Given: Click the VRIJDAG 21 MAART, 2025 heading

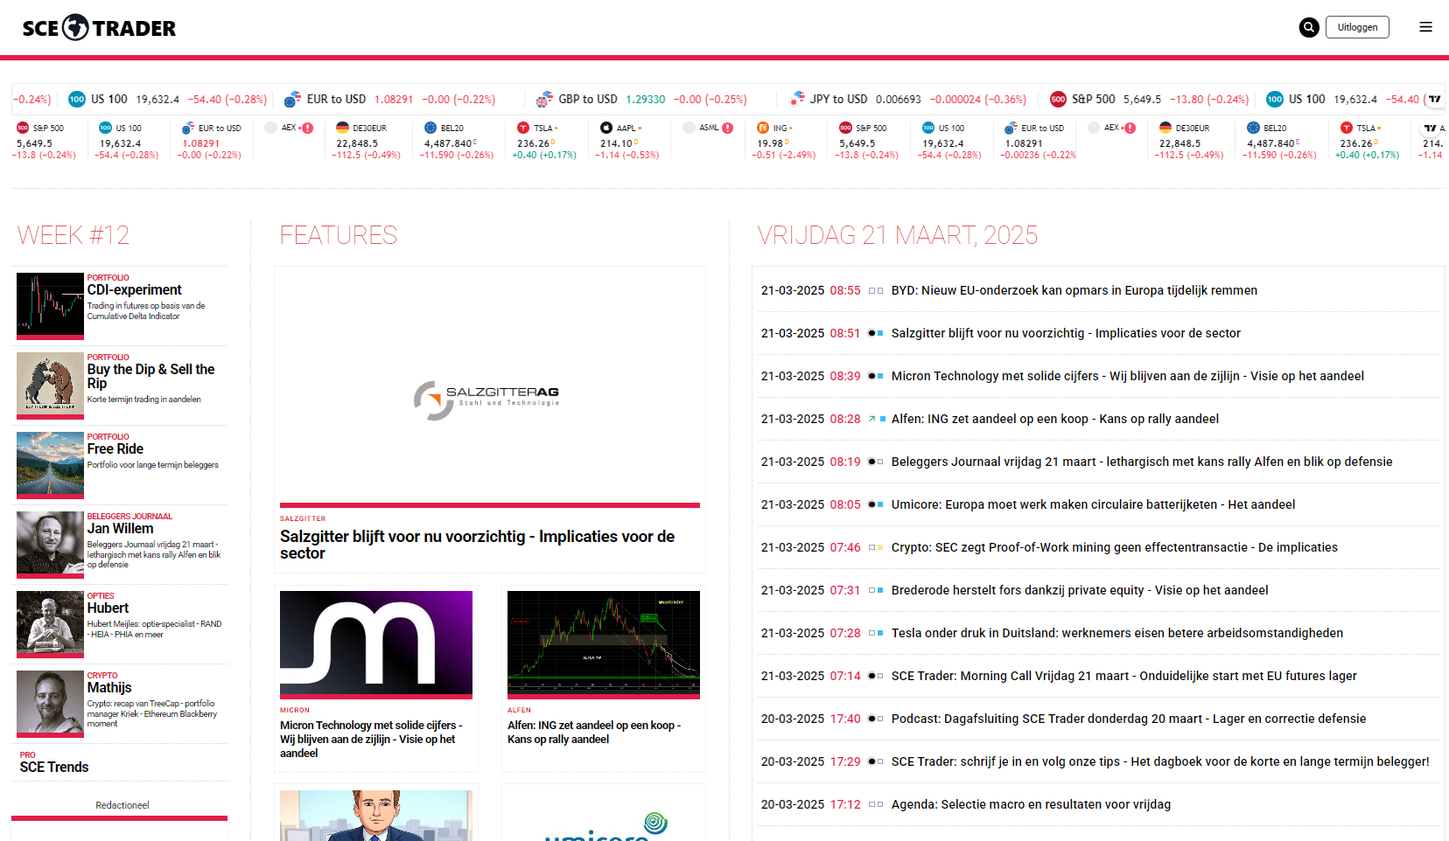Looking at the screenshot, I should pyautogui.click(x=898, y=235).
